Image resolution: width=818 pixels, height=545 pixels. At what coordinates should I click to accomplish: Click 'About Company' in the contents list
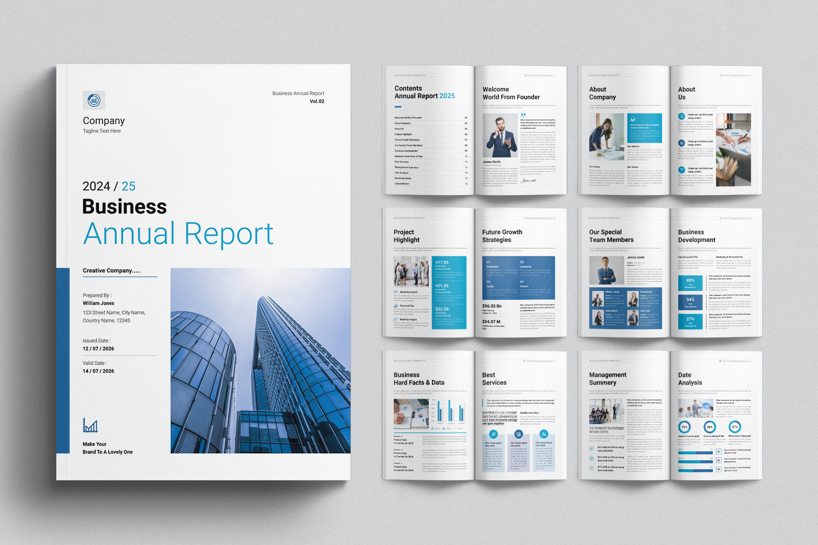point(403,123)
